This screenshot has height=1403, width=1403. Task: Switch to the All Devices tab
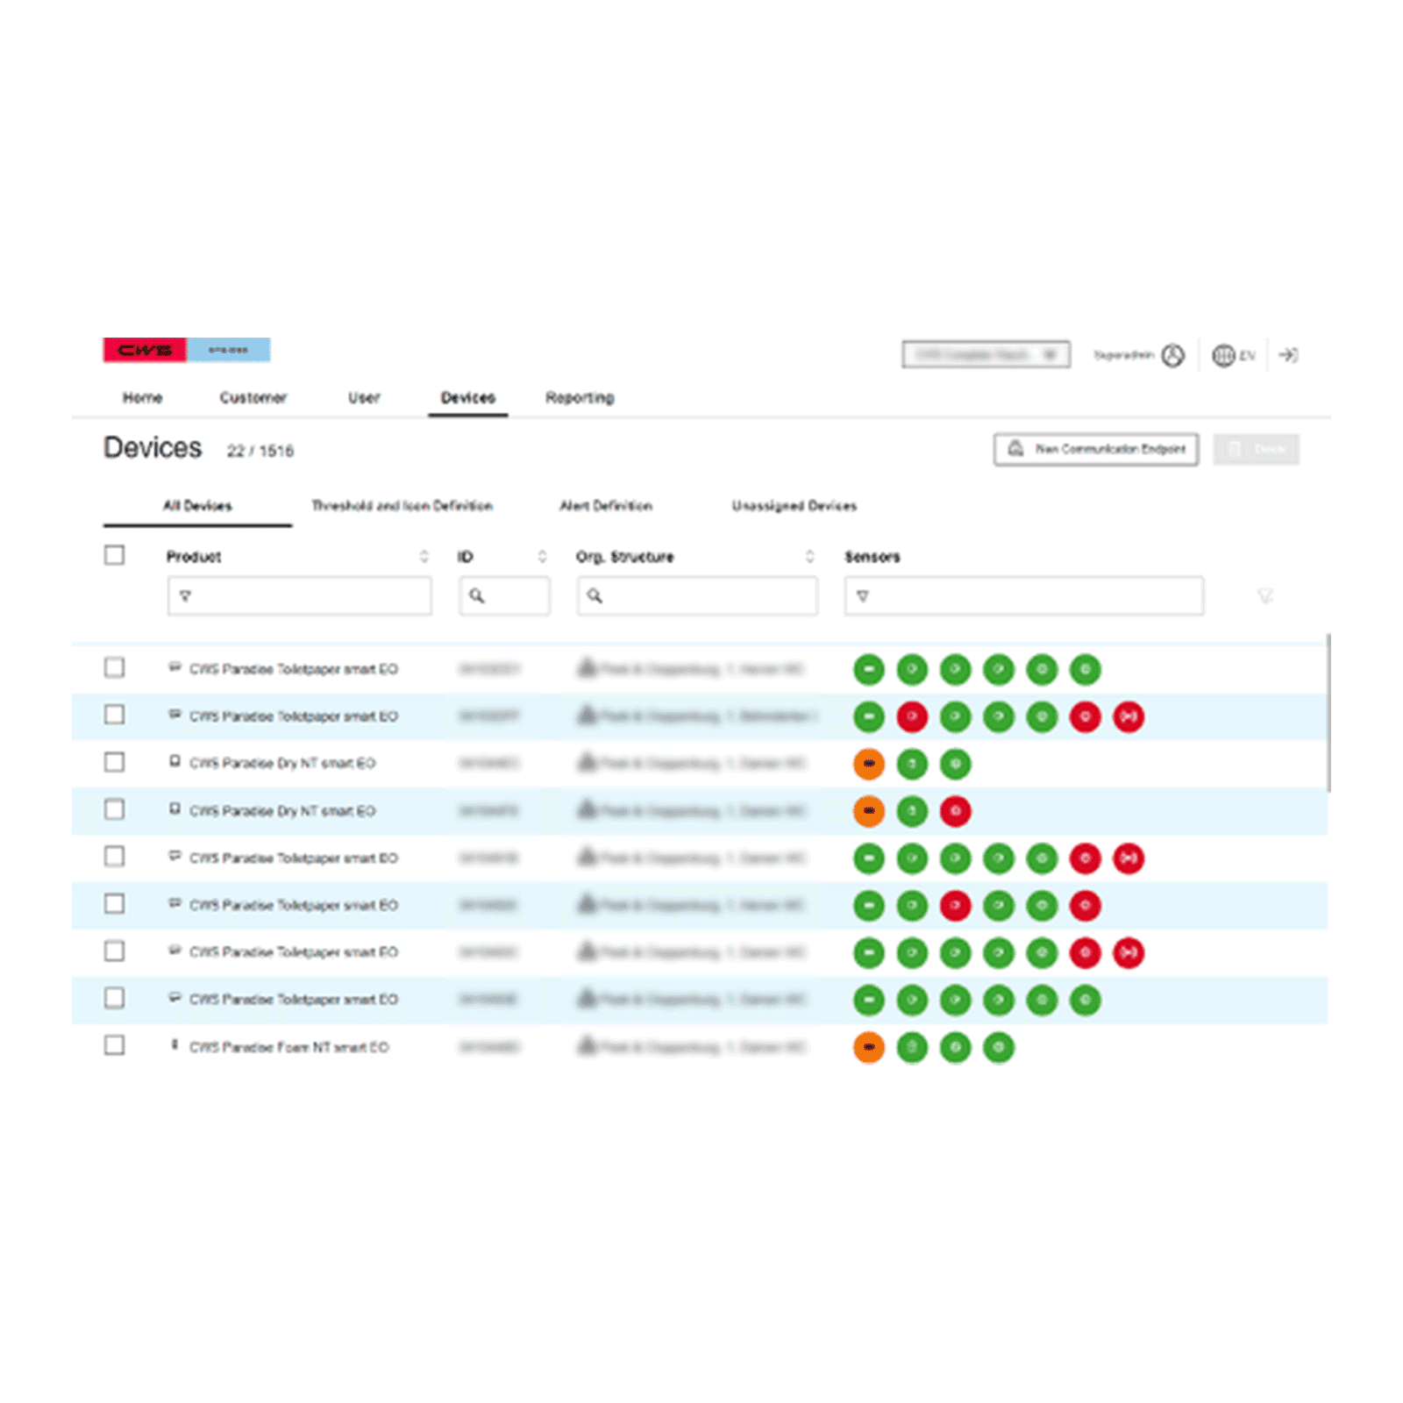pyautogui.click(x=197, y=506)
